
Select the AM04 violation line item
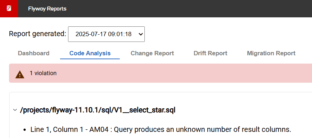click(161, 130)
